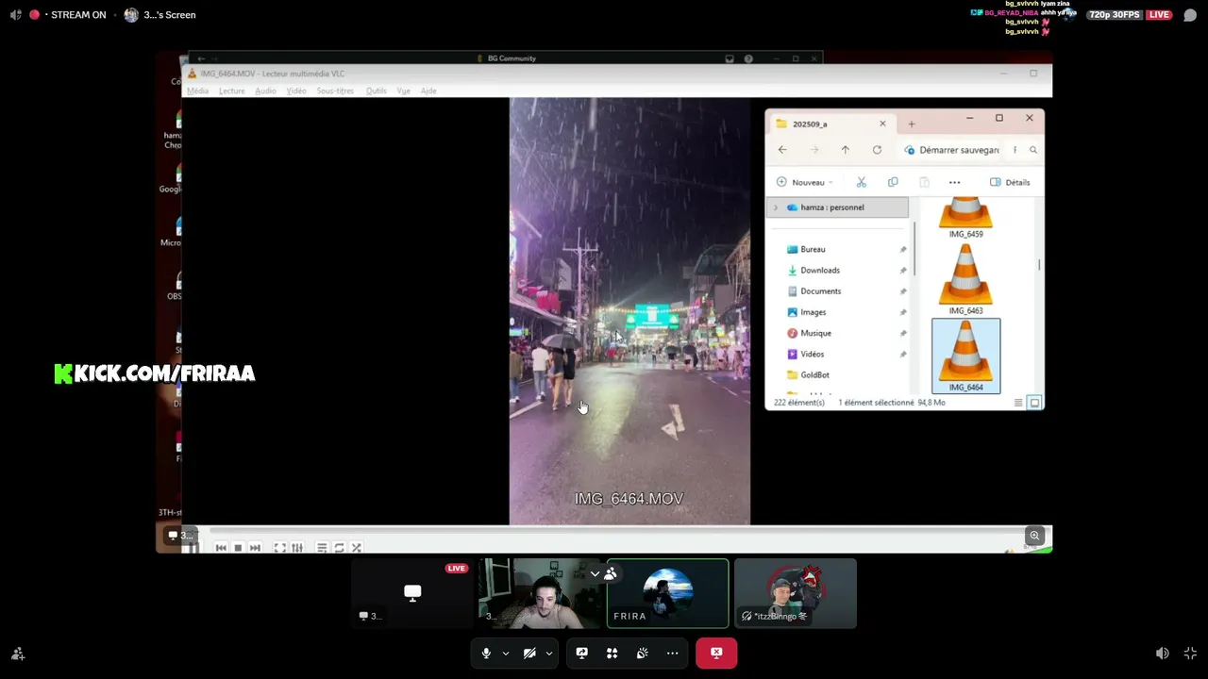Add a new Explorer tab
Viewport: 1208px width, 679px height.
[x=911, y=124]
